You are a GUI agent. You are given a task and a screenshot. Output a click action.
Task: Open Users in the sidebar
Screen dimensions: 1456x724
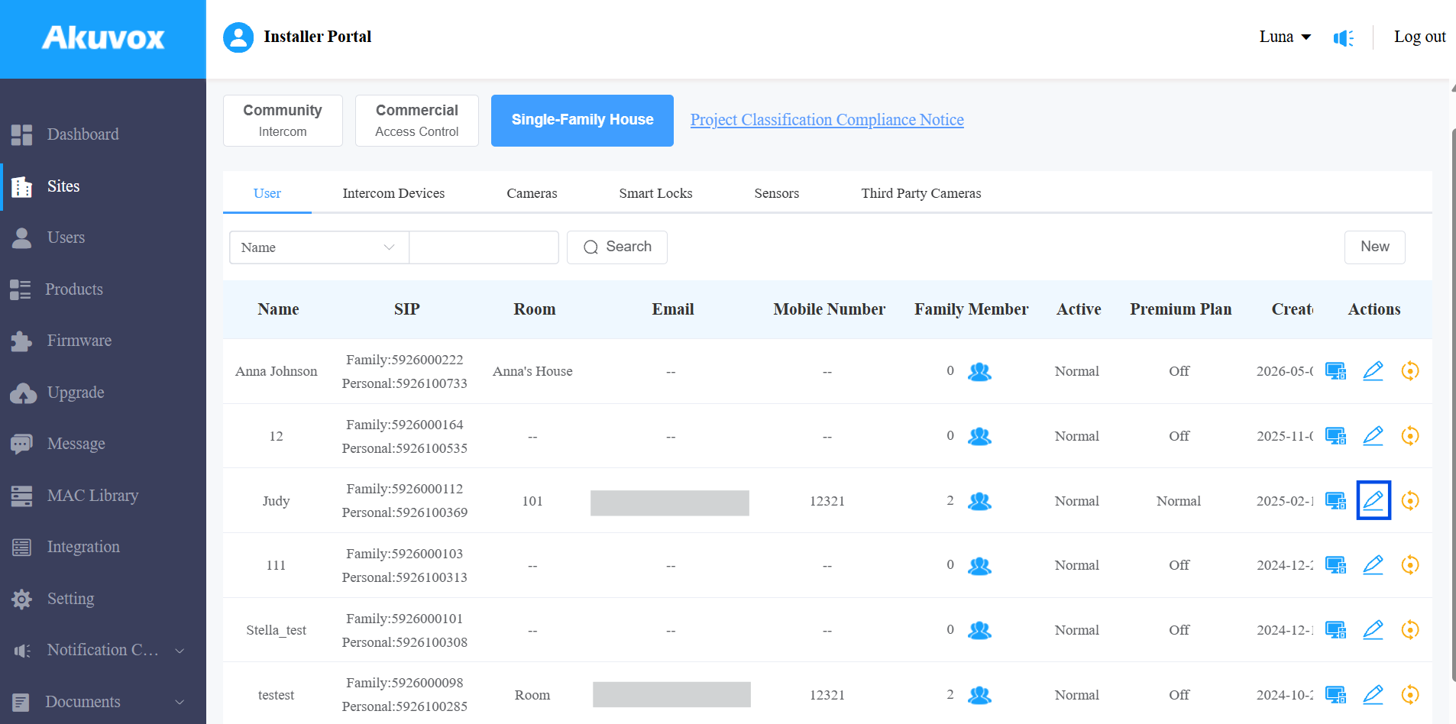[103, 238]
